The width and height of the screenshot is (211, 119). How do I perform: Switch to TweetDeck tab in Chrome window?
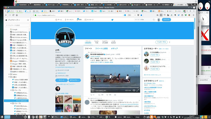coord(23,5)
